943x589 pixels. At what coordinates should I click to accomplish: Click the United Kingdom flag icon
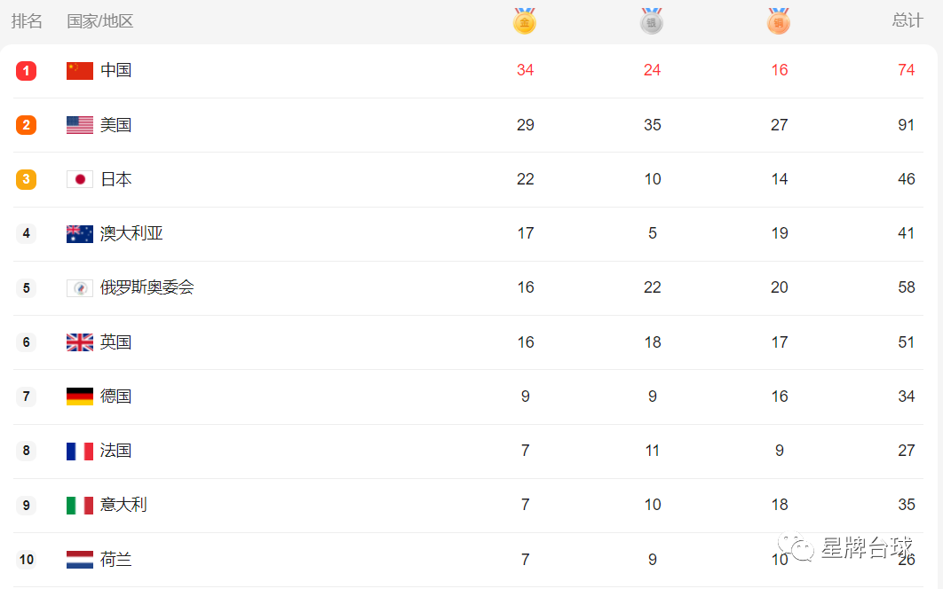pyautogui.click(x=79, y=342)
